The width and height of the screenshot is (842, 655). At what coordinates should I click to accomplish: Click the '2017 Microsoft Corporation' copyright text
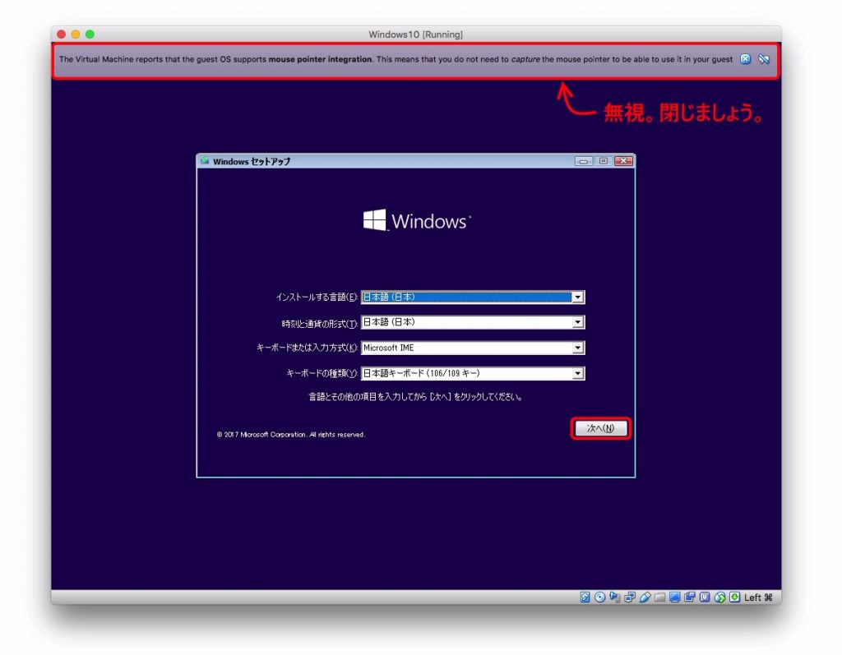coord(291,435)
